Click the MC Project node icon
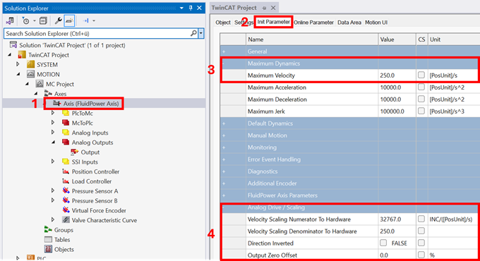This screenshot has width=480, height=261. 40,84
